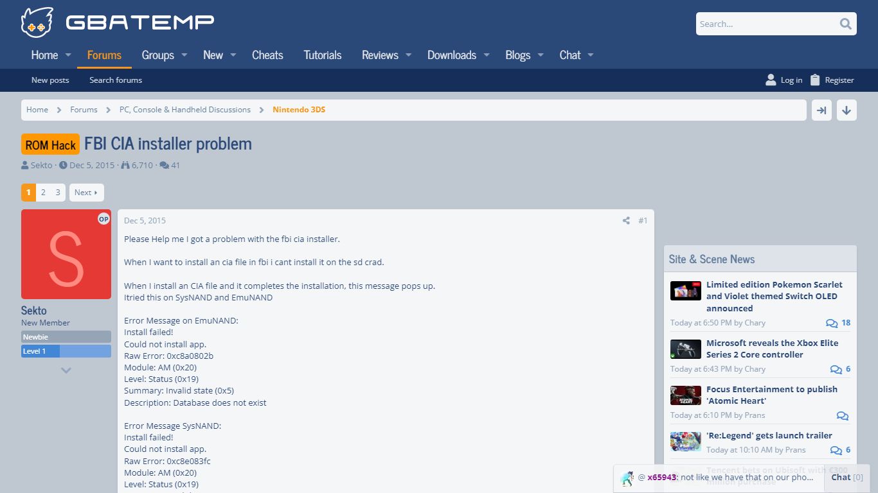Open Site & Scene News heading
Screen dimensions: 878x493
[x=712, y=259]
